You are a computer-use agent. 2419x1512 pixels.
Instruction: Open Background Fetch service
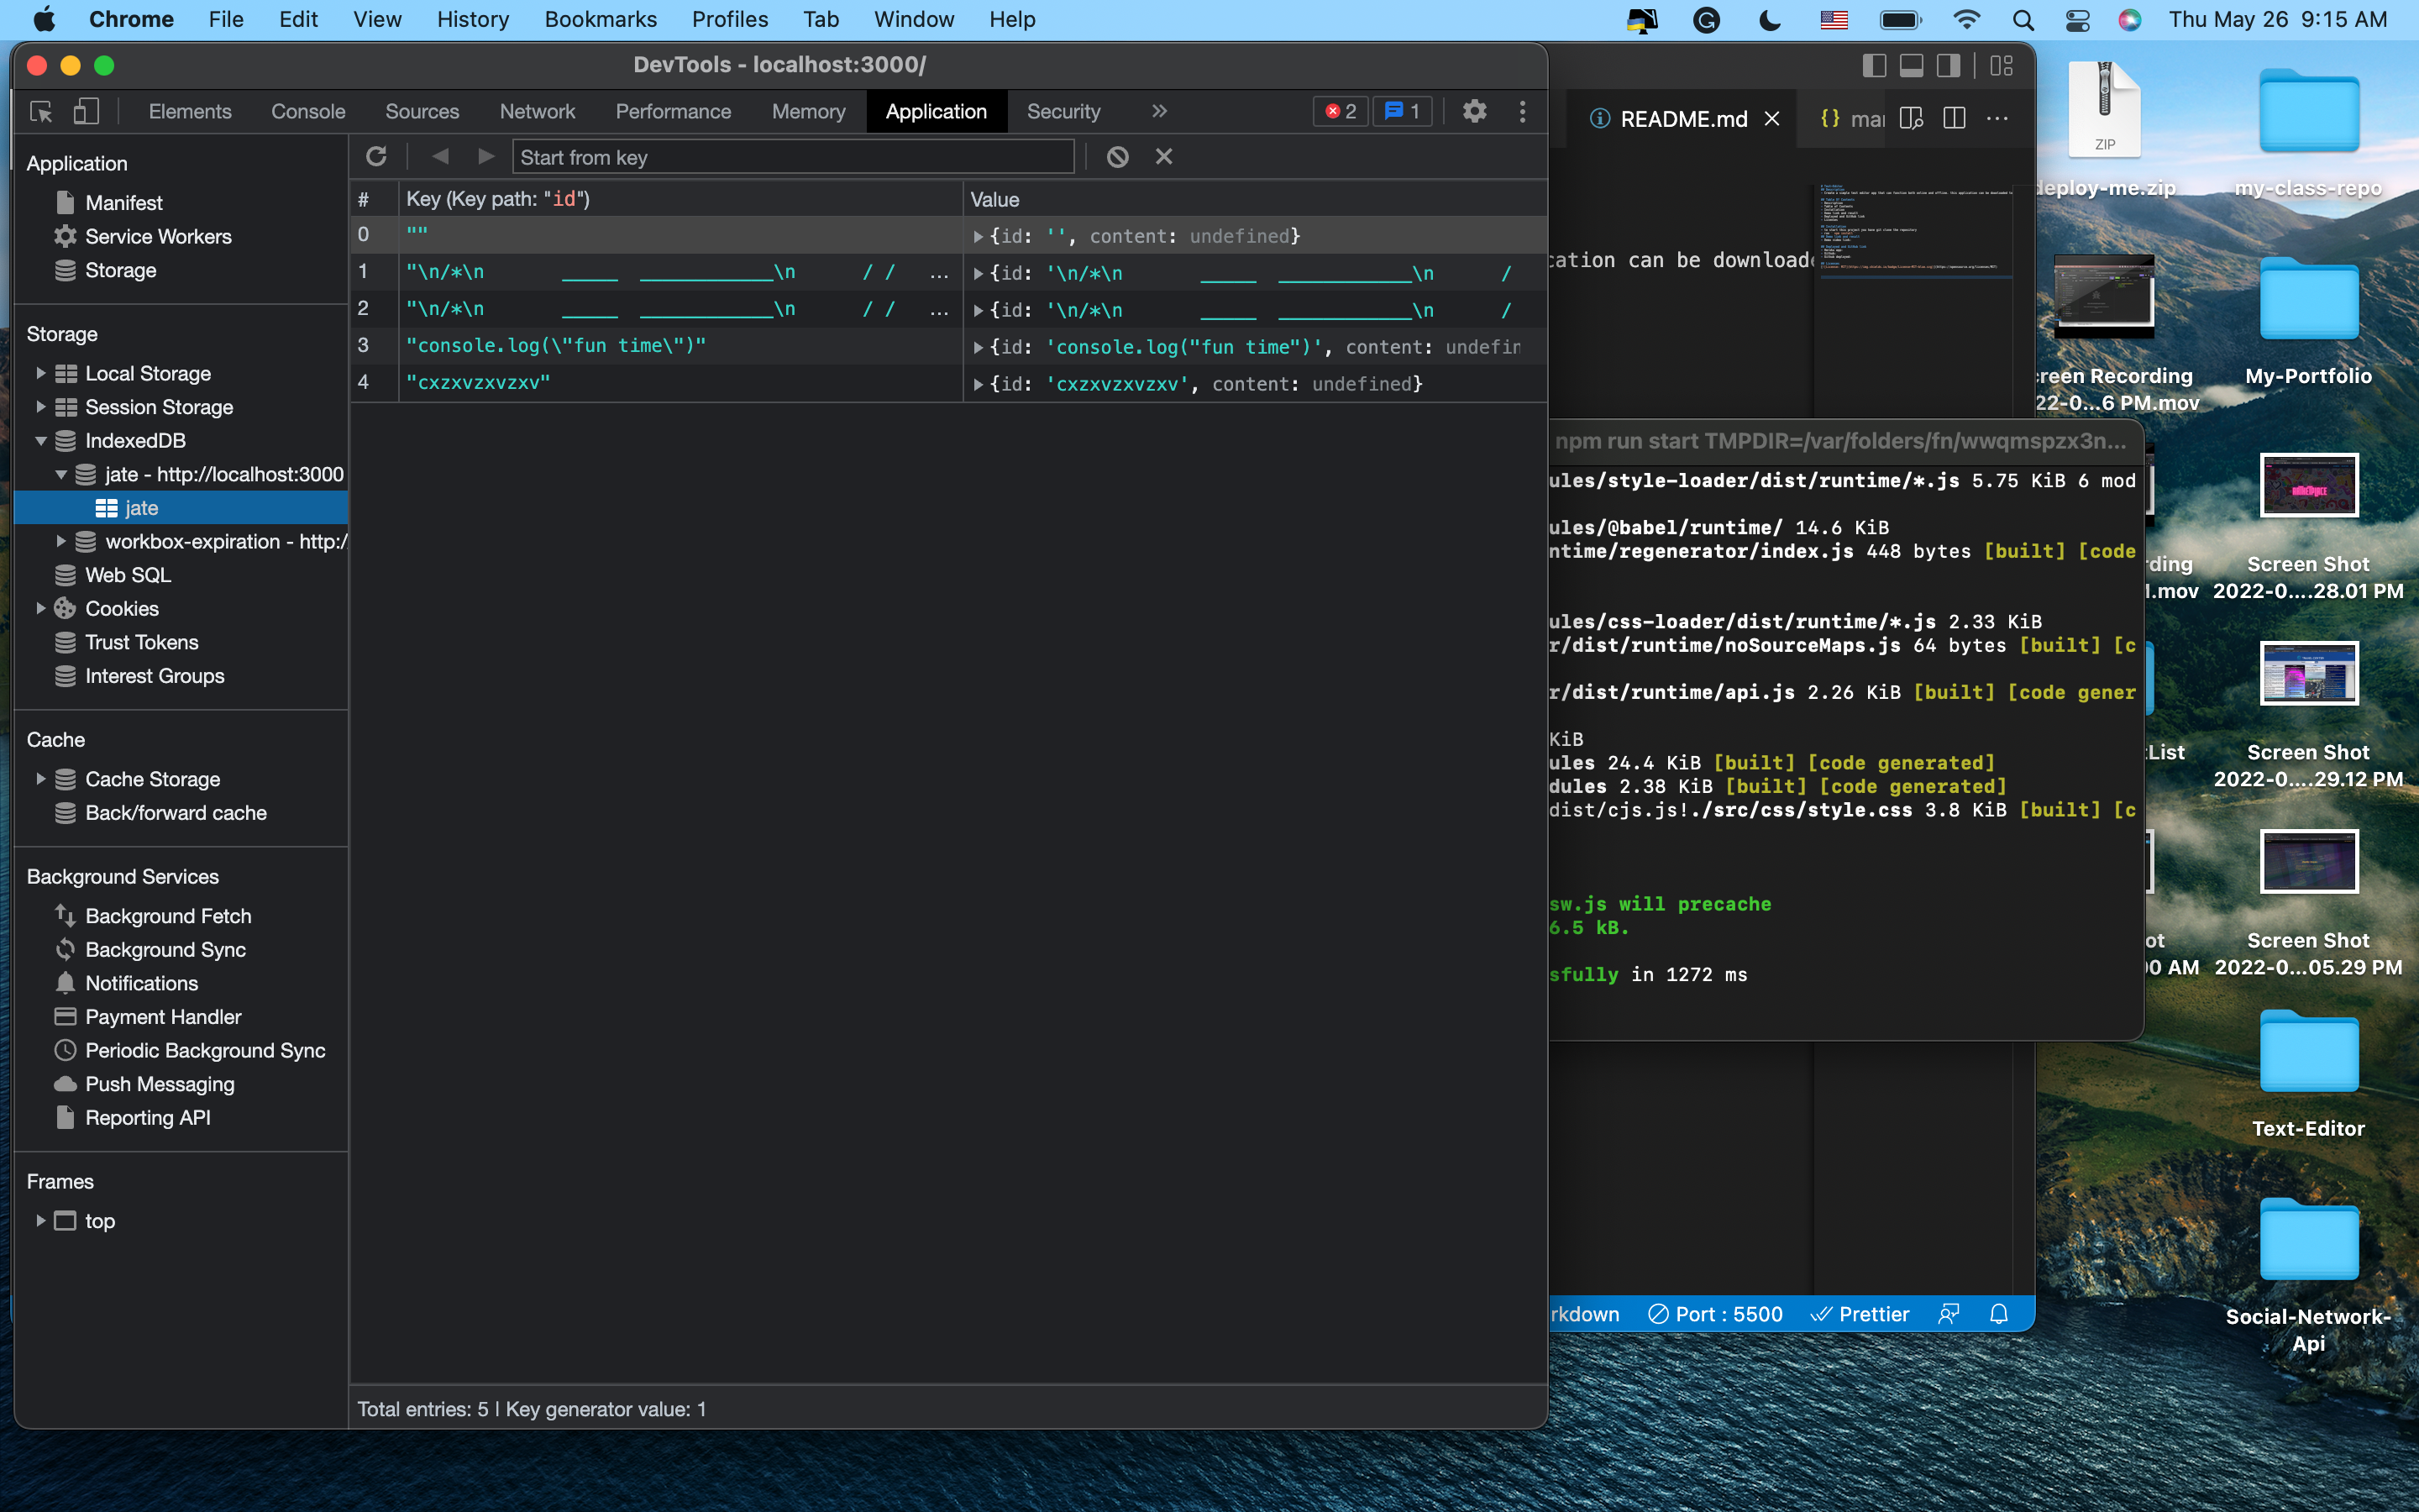(x=168, y=916)
